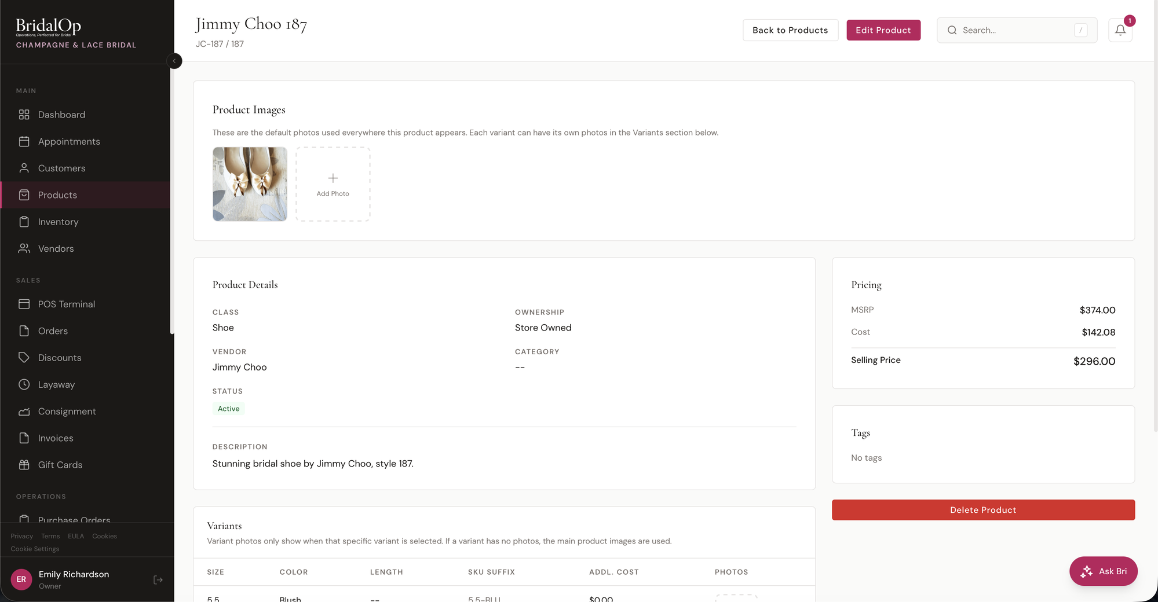This screenshot has width=1158, height=602.
Task: Open the EULA link
Action: (x=76, y=536)
